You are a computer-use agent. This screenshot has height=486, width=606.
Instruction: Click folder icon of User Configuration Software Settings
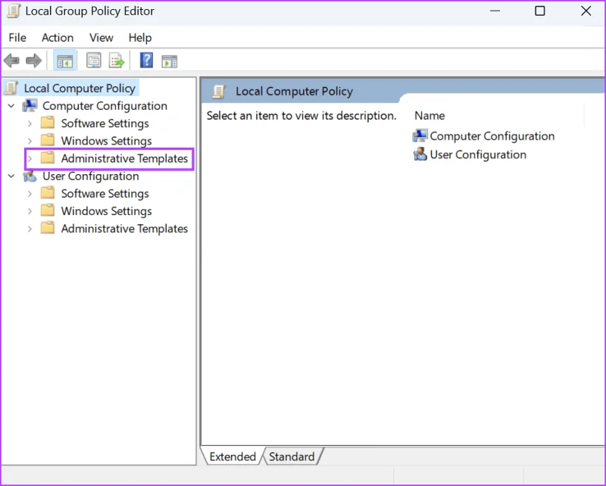[x=48, y=192]
